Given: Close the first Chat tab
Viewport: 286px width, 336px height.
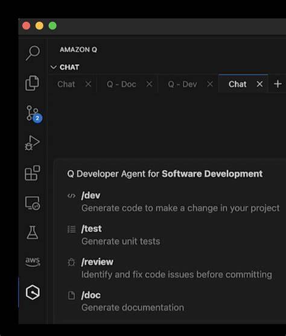Looking at the screenshot, I should [88, 84].
